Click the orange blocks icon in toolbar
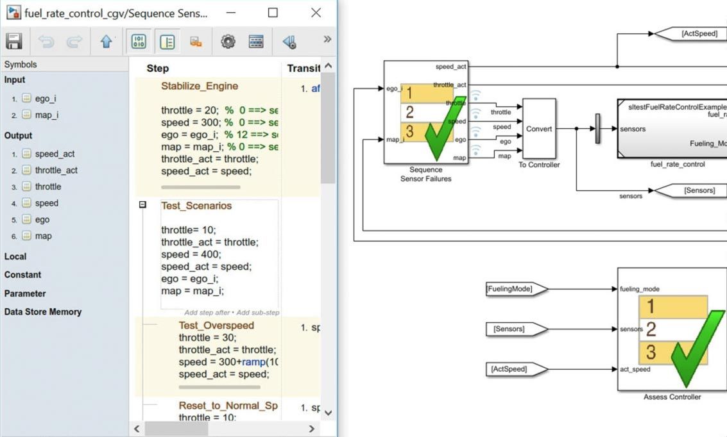Image resolution: width=727 pixels, height=437 pixels. click(x=196, y=42)
